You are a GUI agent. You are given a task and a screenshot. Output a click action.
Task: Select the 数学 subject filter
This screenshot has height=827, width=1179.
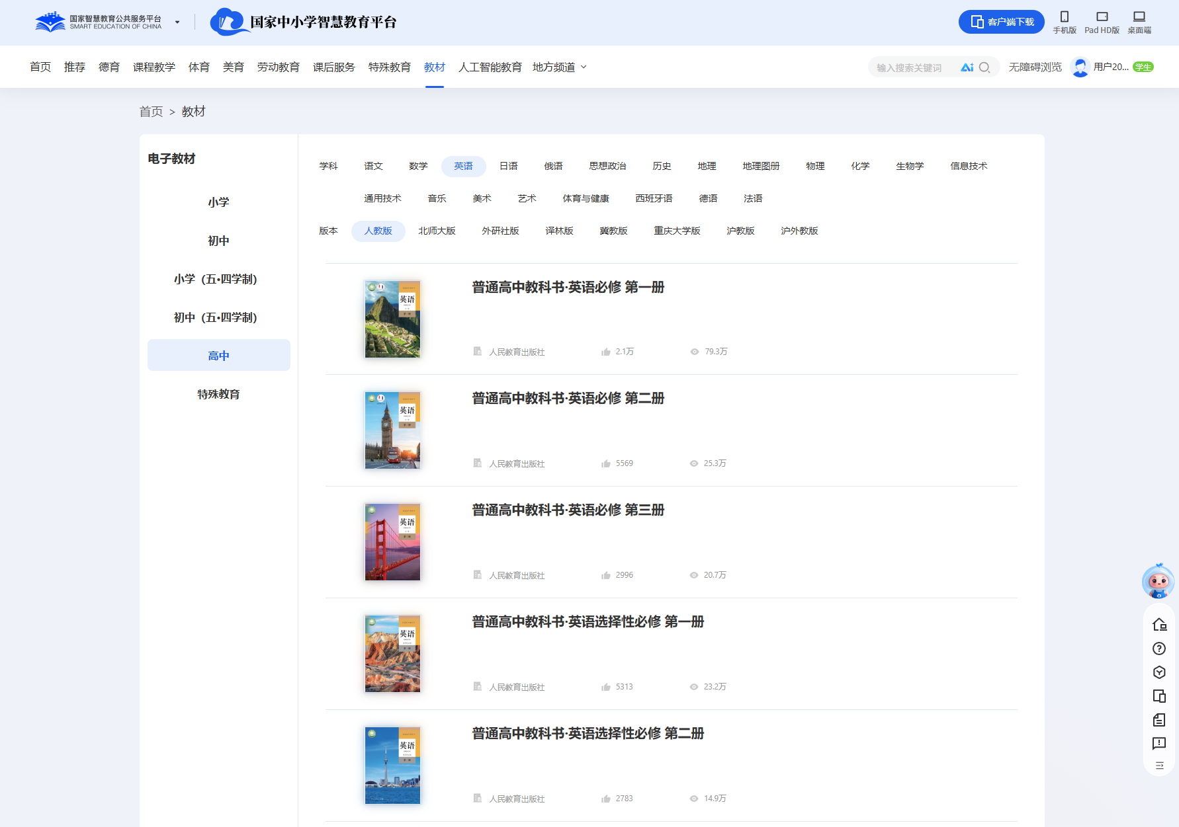pos(418,166)
